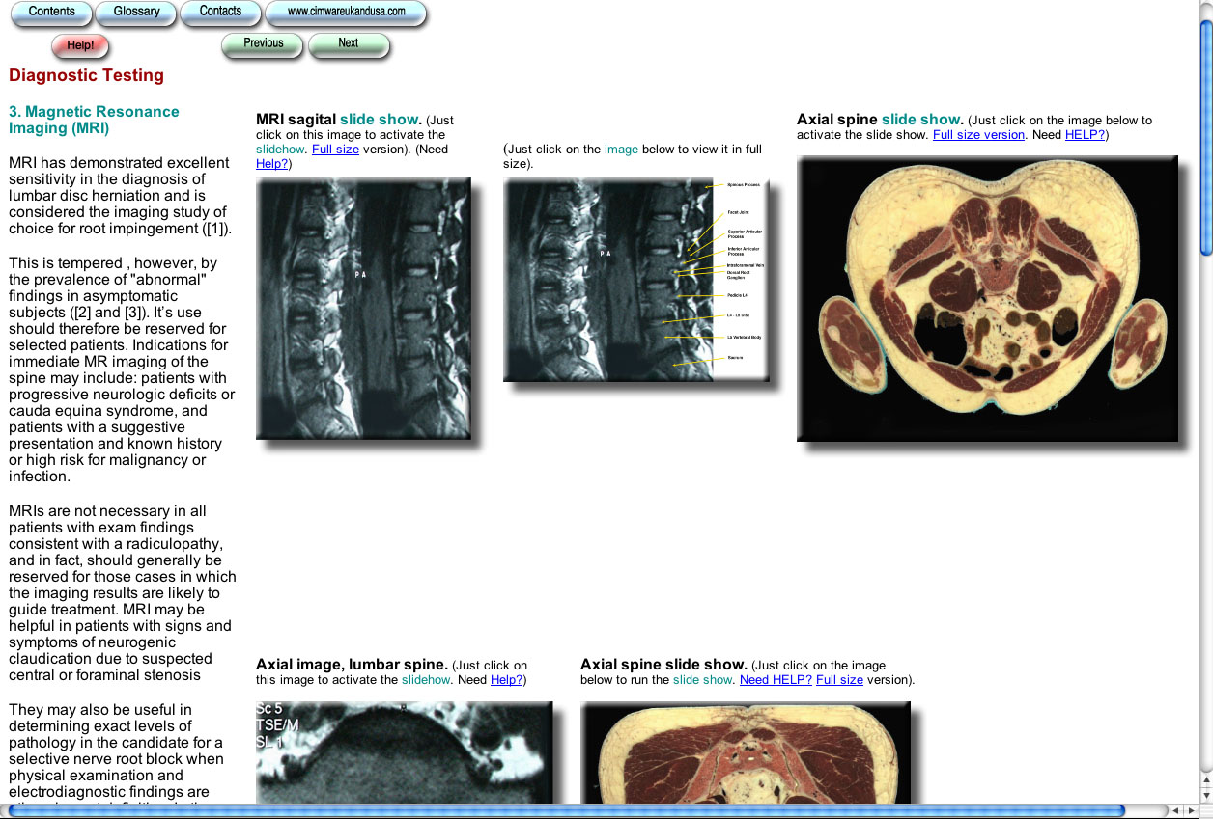The image size is (1213, 819).
Task: Click the Axial image, lumbar spine heading
Action: point(352,665)
